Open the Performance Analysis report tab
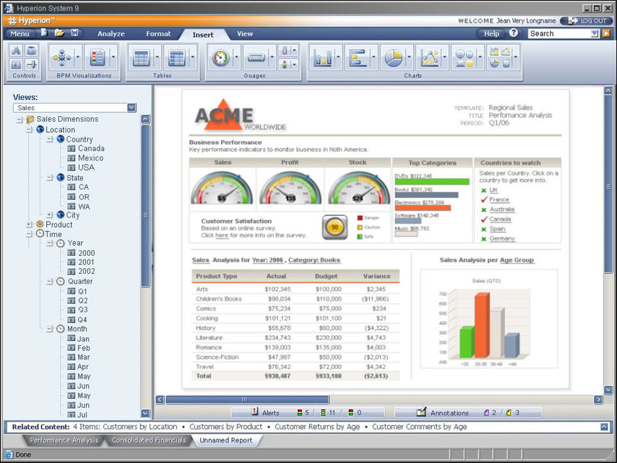The image size is (617, 463). click(64, 440)
